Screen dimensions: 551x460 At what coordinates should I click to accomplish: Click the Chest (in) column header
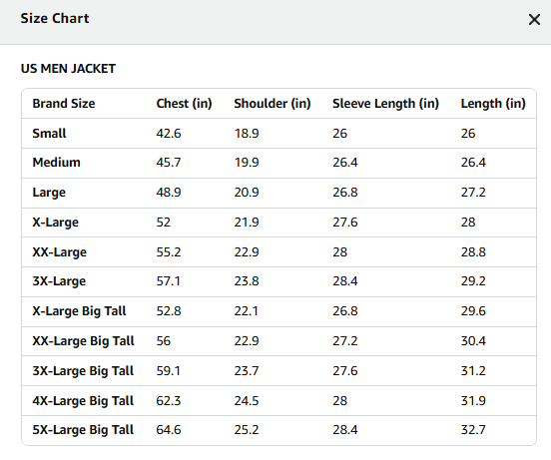(x=184, y=104)
